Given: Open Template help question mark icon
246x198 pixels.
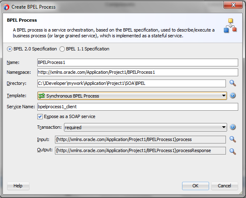Looking at the screenshot, I should coord(232,96).
